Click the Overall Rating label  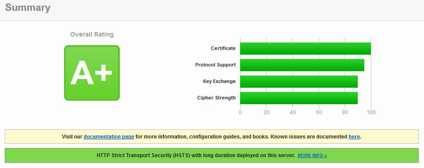tap(92, 34)
